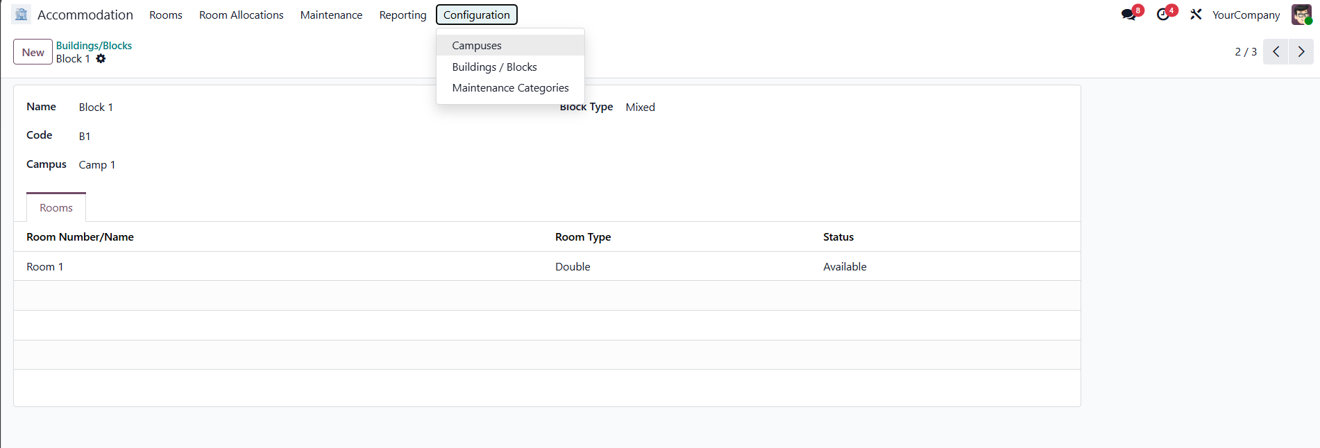Follow the Buildings/Blocks breadcrumb link
Viewport: 1320px width, 448px height.
click(x=94, y=46)
